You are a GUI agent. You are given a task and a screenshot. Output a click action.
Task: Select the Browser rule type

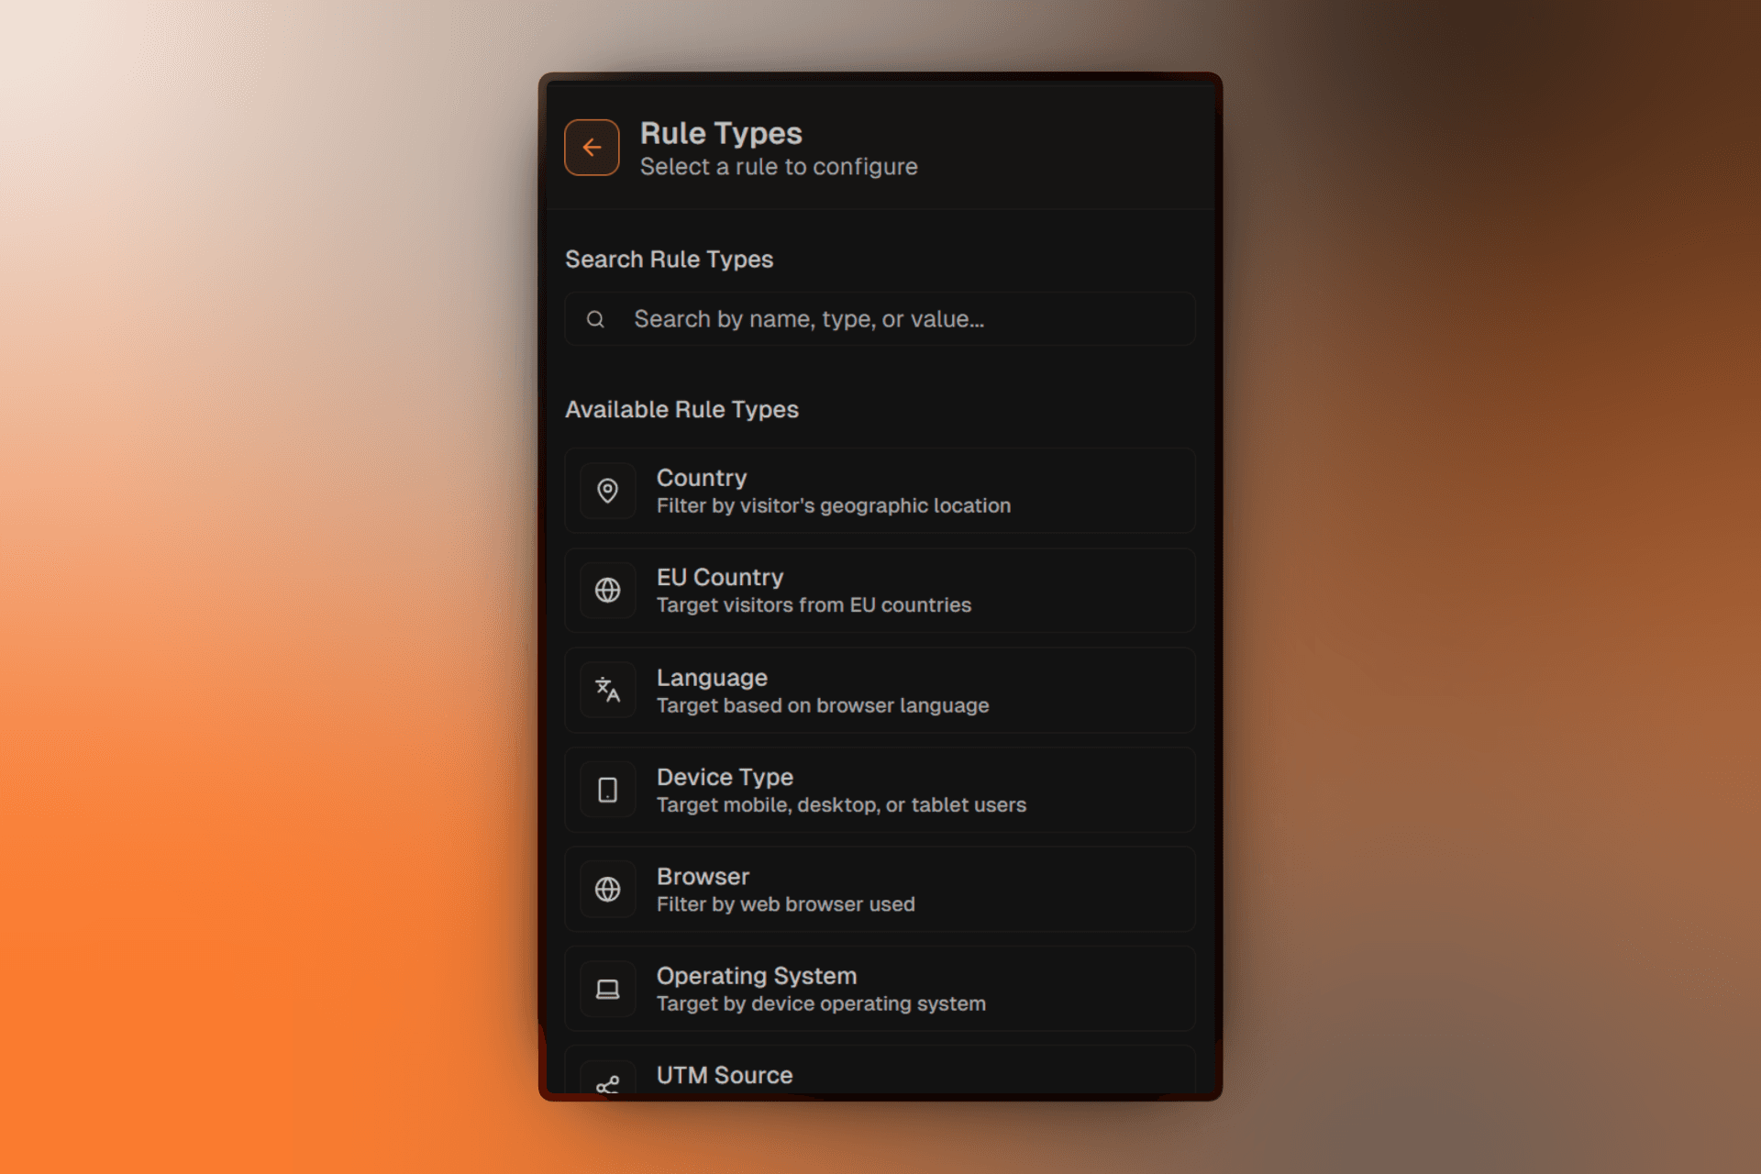coord(880,889)
